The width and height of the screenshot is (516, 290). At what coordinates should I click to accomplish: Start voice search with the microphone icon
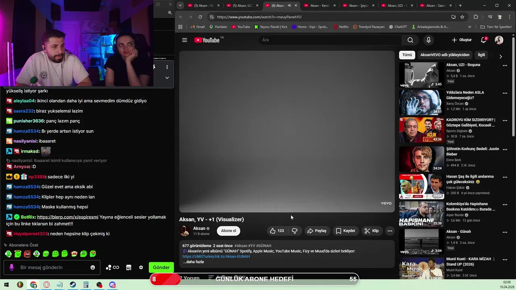click(x=429, y=40)
